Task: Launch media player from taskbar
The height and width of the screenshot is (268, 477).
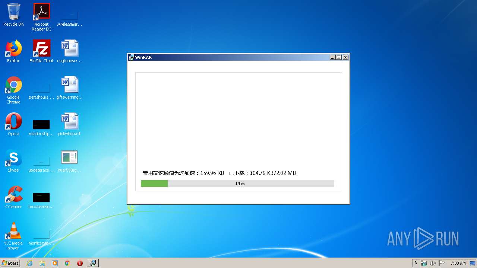Action: 55,263
